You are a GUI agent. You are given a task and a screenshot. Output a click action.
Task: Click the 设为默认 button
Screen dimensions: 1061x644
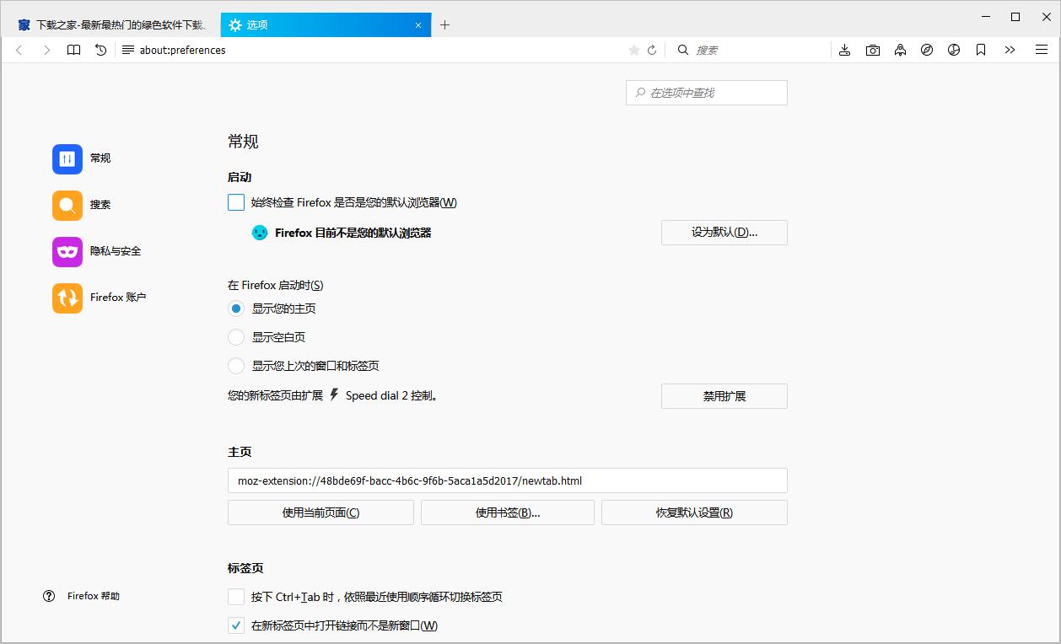(x=724, y=233)
